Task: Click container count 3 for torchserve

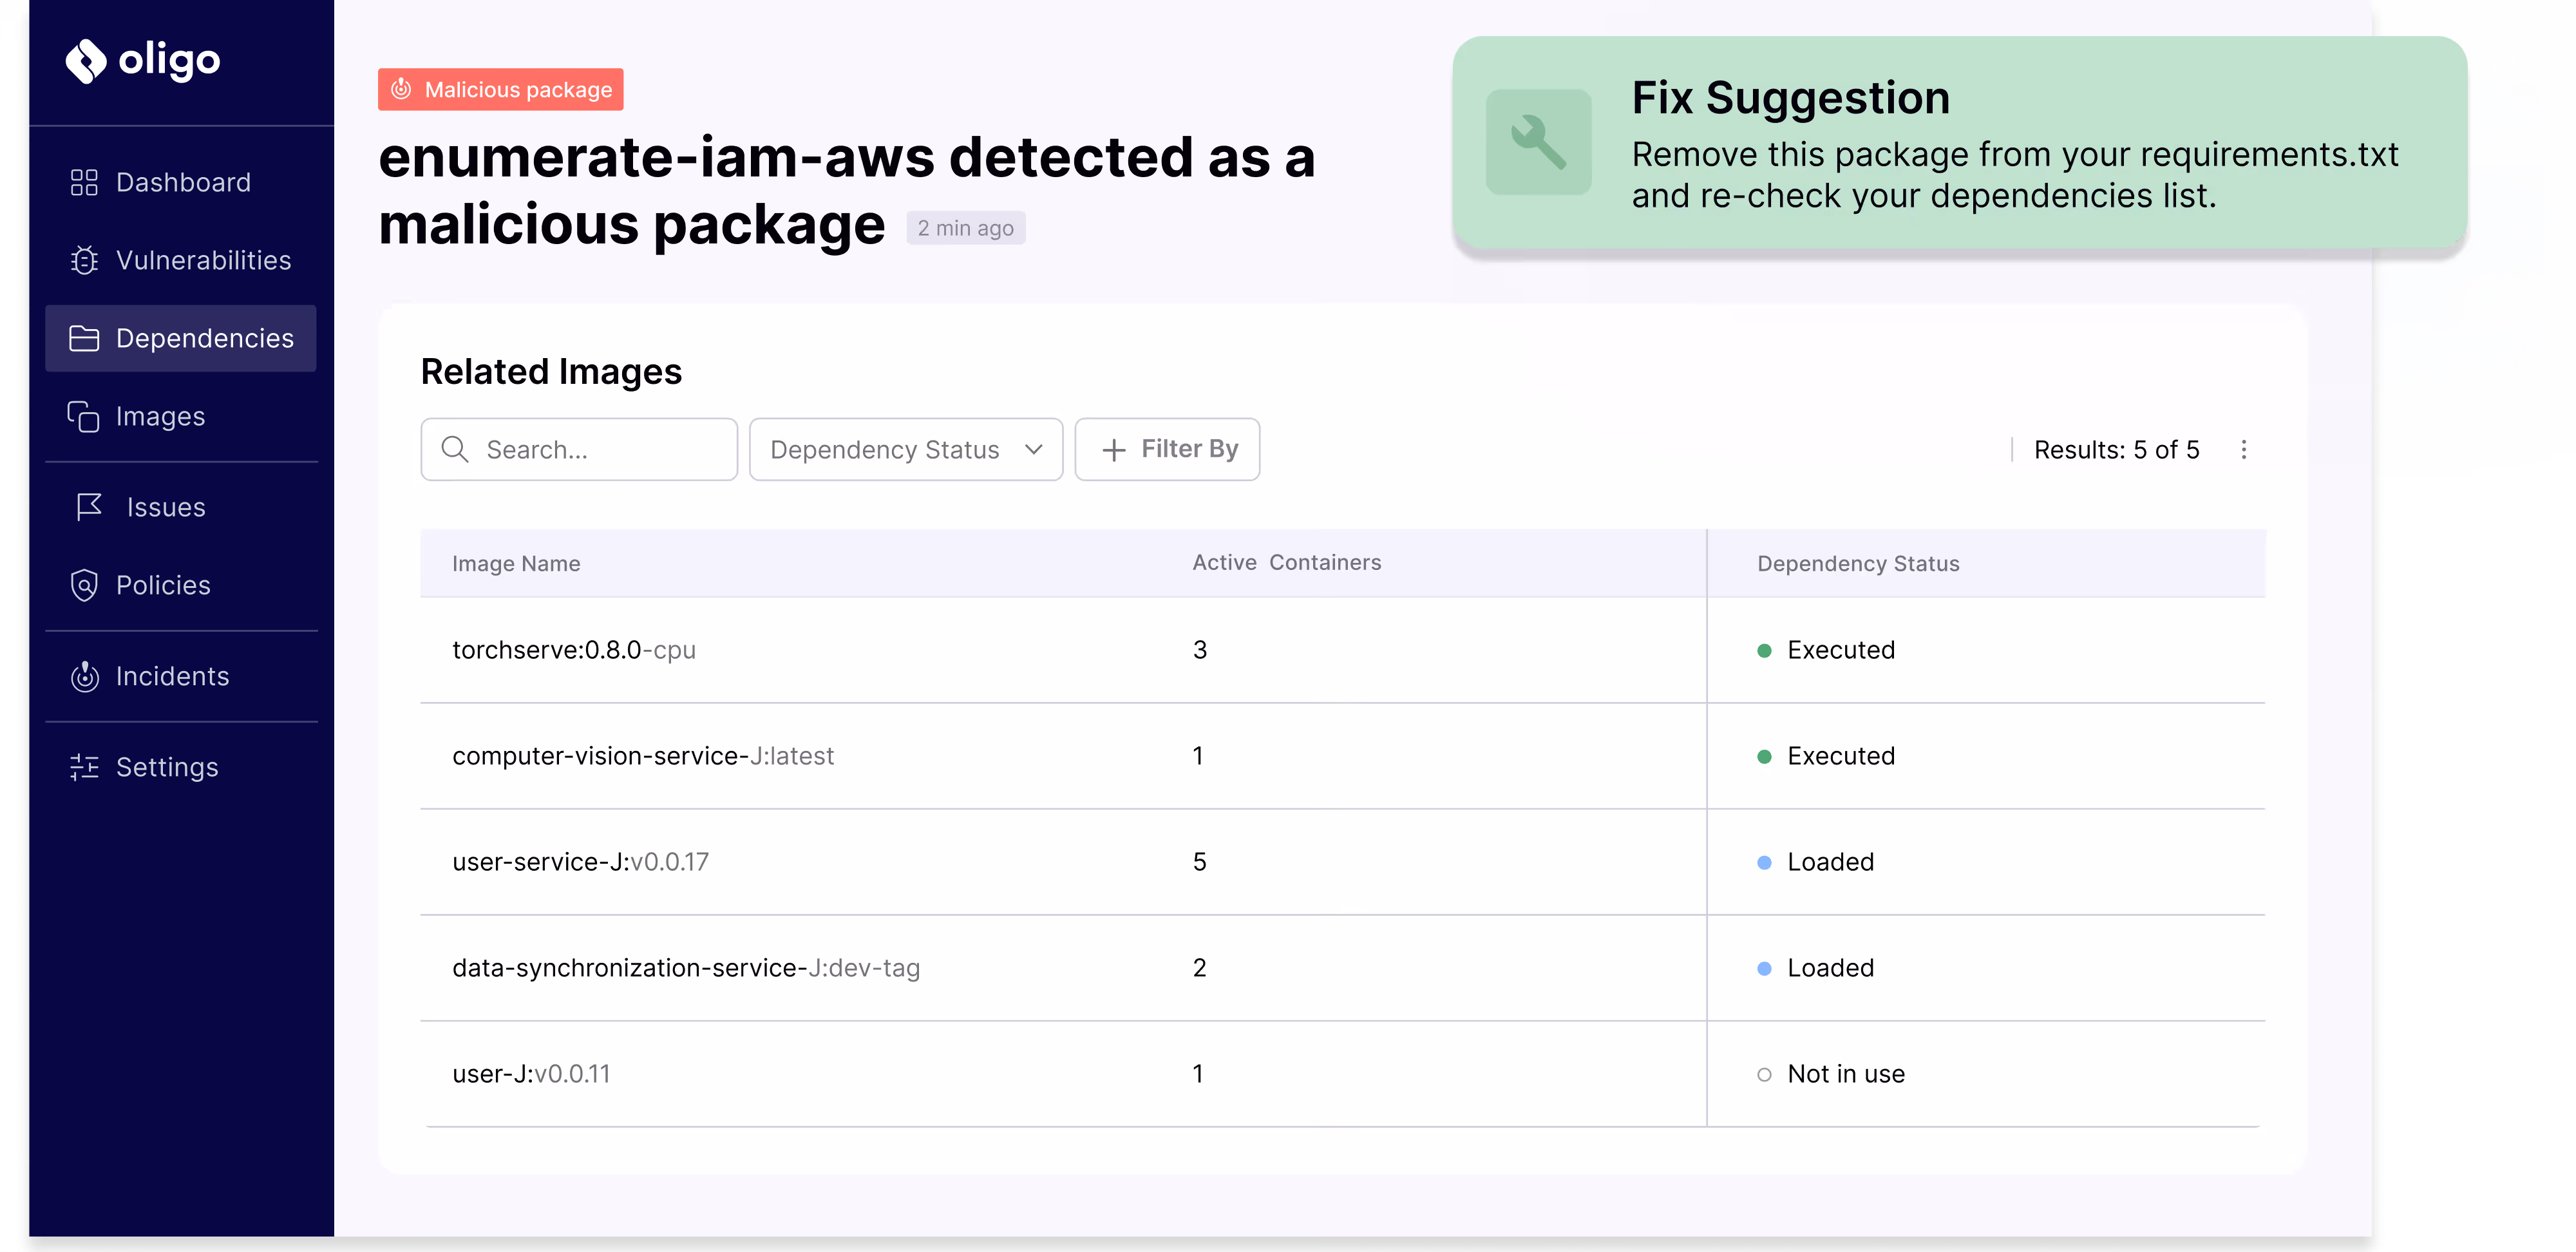Action: coord(1200,650)
